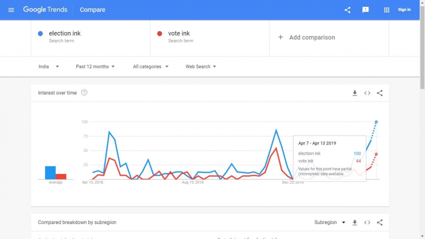Open the Google apps grid
This screenshot has width=425, height=239.
pyautogui.click(x=386, y=10)
